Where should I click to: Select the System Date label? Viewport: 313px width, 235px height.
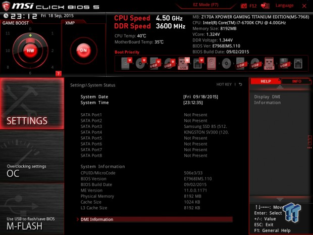point(94,97)
